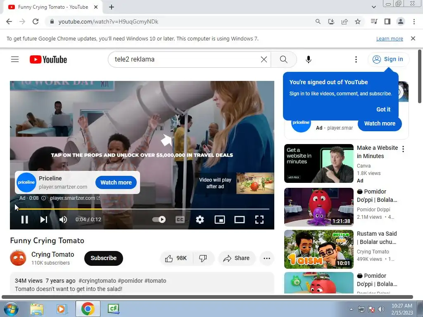423x317 pixels.
Task: Open Pomidor Do'ppi 1:21:38 video thumbnail
Action: pyautogui.click(x=318, y=207)
